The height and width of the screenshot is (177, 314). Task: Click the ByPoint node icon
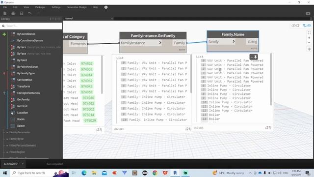13,60
